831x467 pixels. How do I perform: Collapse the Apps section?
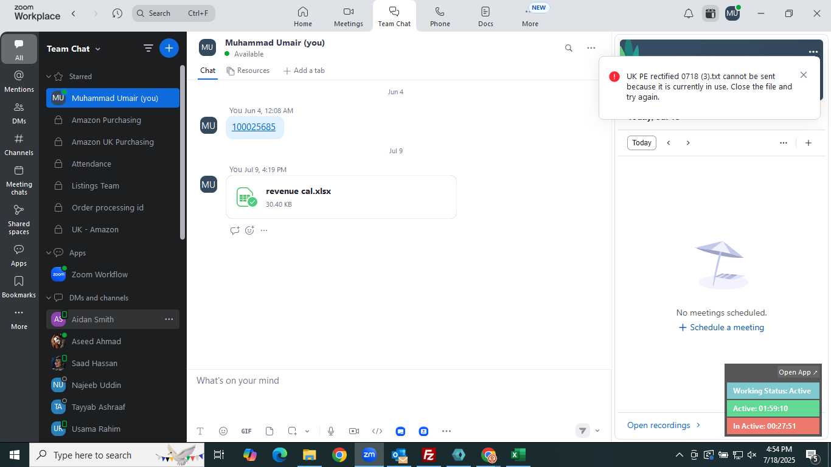click(49, 253)
